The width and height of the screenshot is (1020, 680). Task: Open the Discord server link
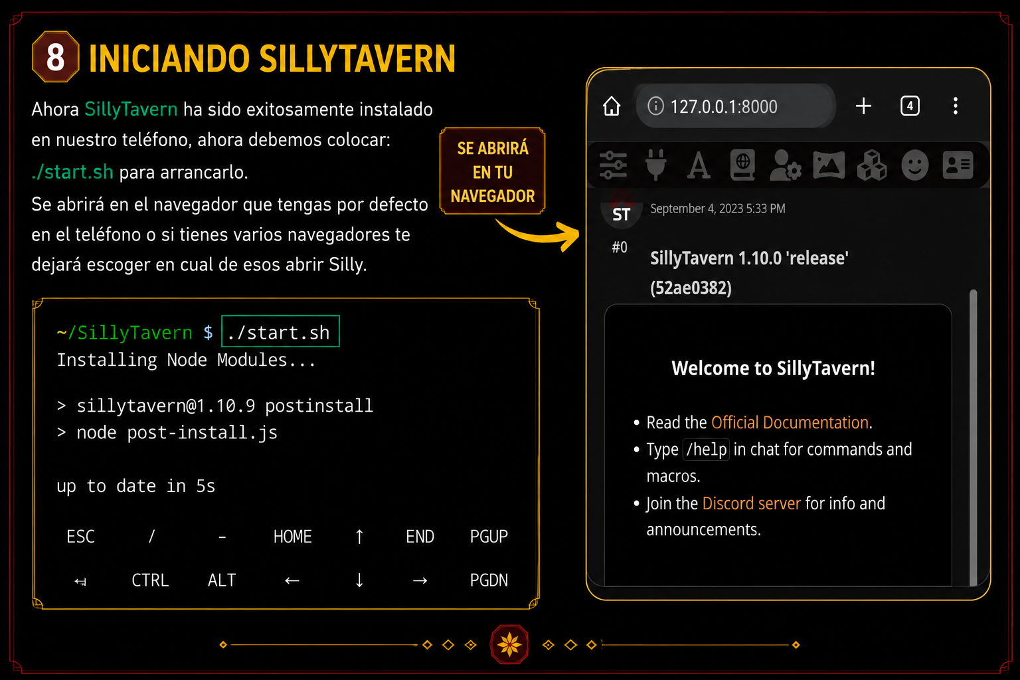tap(752, 503)
